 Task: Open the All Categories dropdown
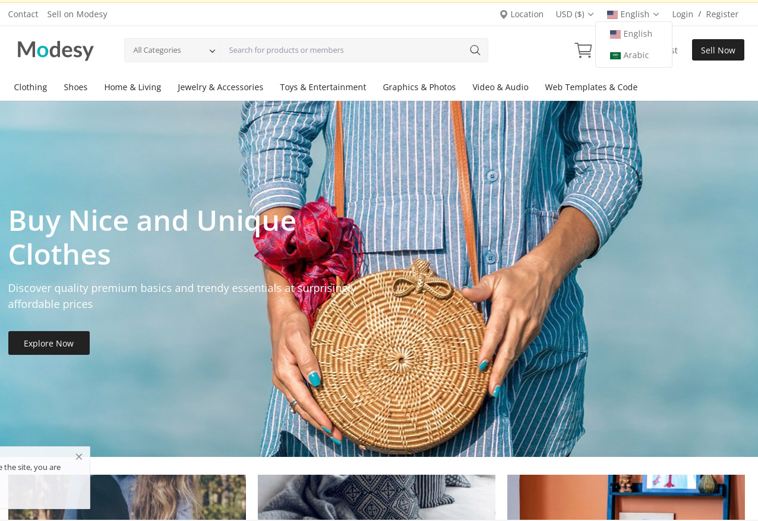(172, 50)
